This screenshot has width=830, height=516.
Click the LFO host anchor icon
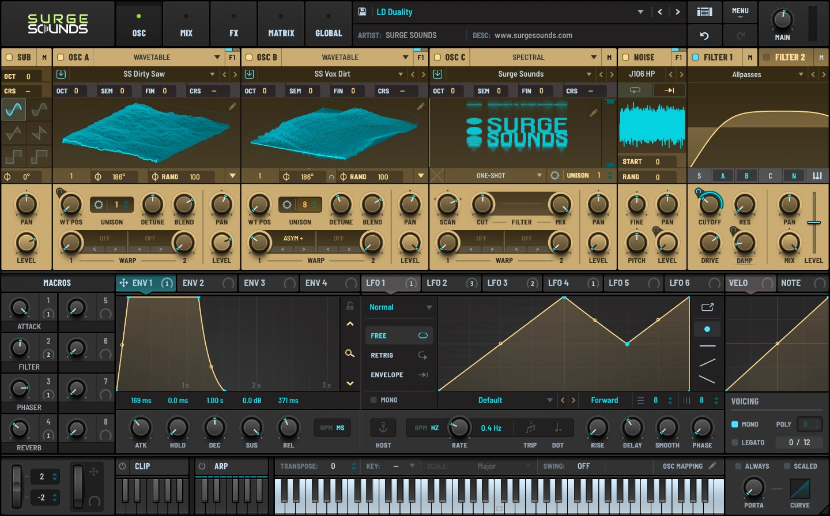tap(383, 428)
